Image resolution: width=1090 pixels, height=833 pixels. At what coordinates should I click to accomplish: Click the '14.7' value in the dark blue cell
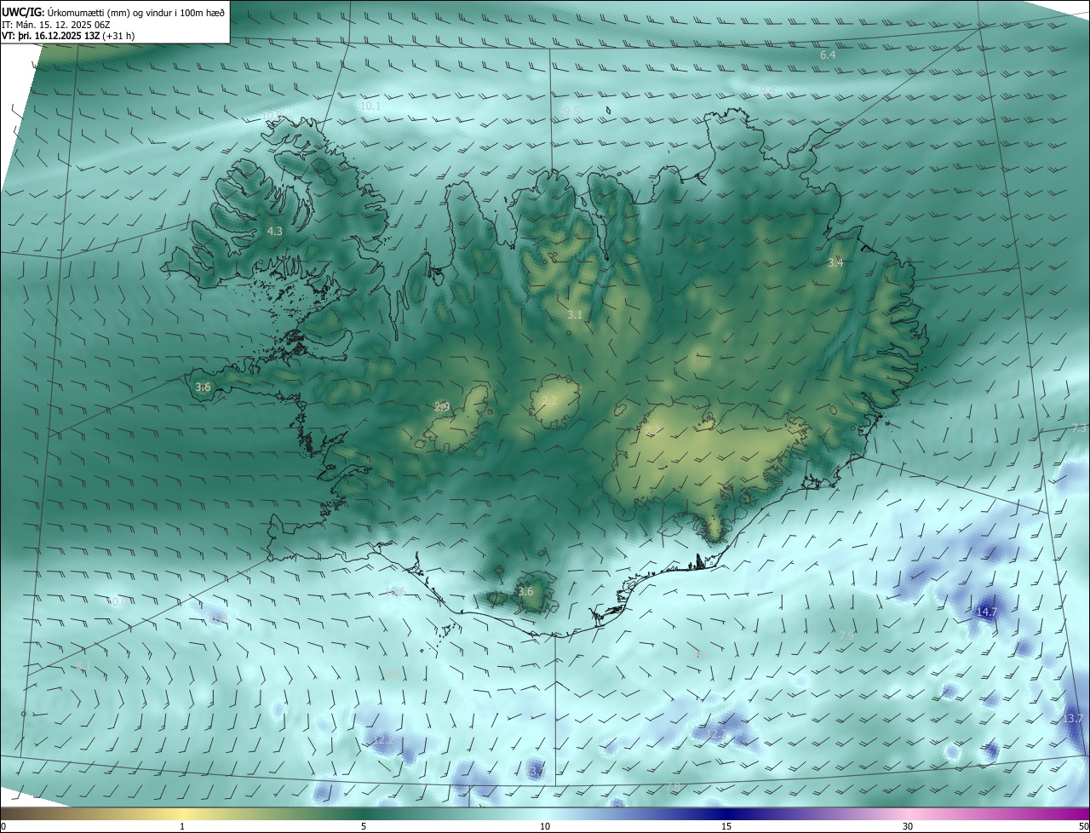click(987, 612)
